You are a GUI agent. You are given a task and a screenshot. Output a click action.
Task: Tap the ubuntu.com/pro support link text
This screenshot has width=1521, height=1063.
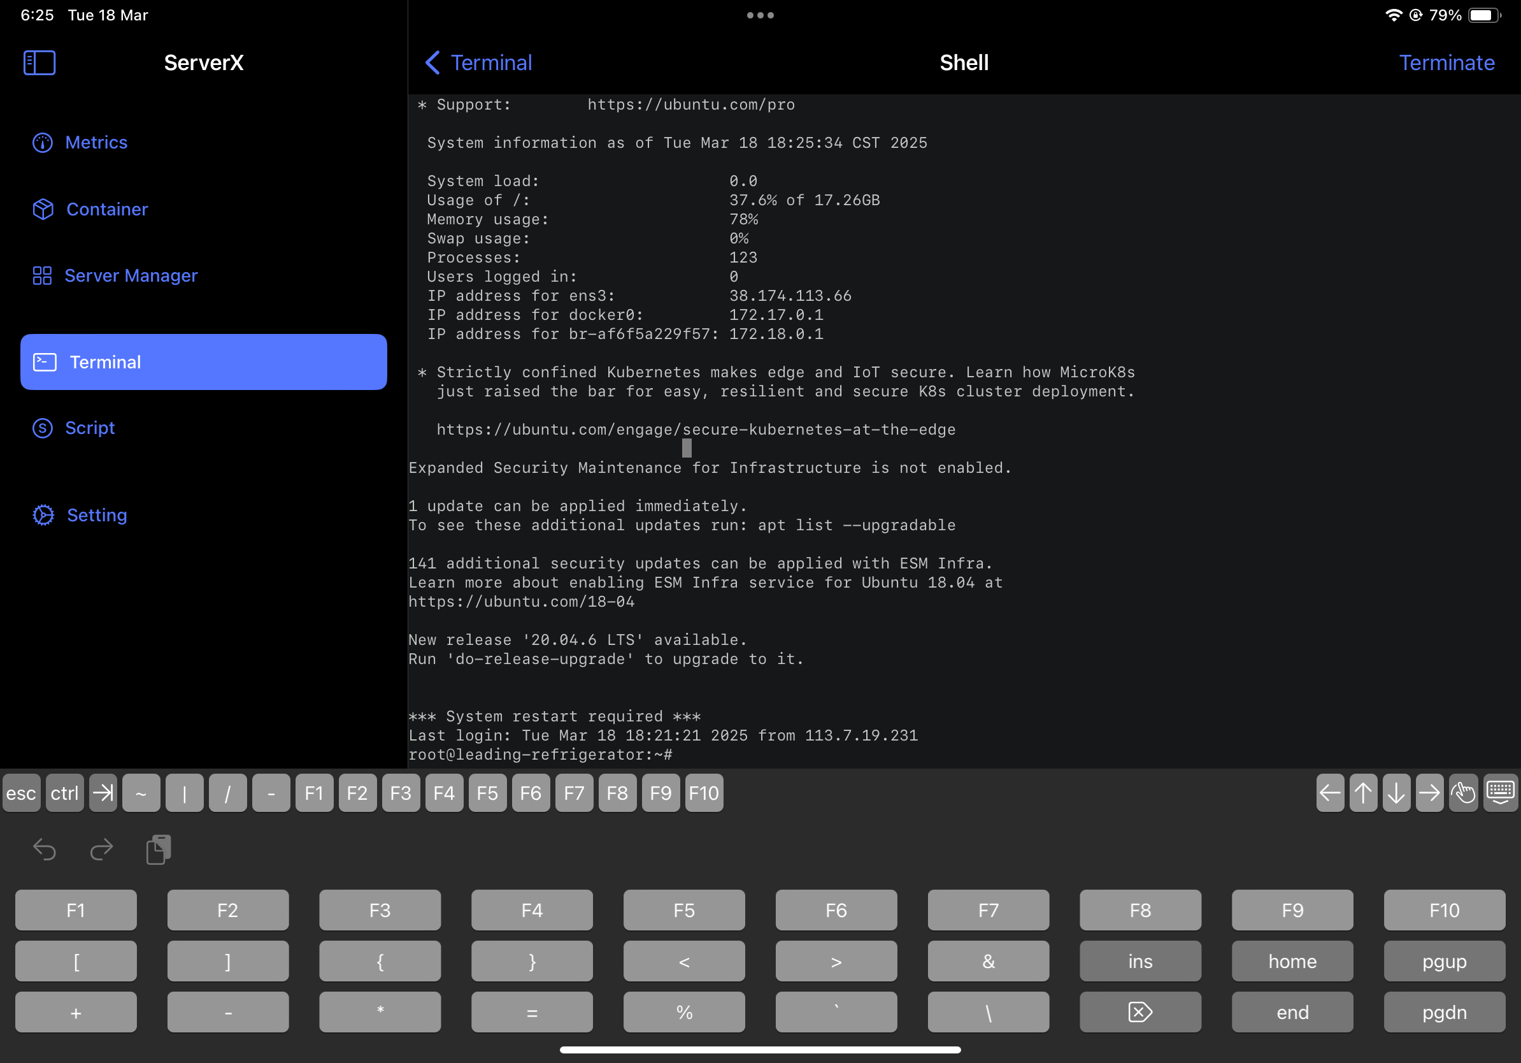691,105
